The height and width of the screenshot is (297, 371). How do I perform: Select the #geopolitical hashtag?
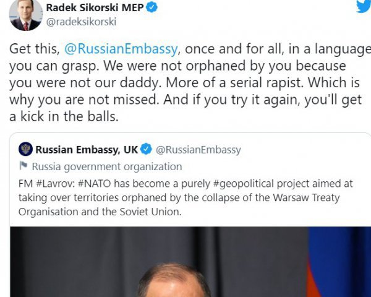(x=241, y=184)
